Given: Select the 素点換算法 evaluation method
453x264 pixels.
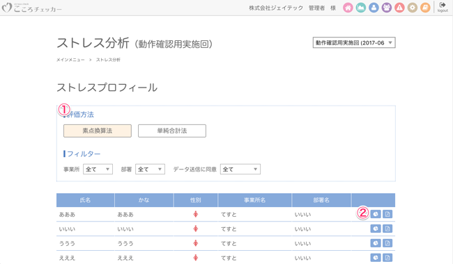Looking at the screenshot, I should 98,131.
